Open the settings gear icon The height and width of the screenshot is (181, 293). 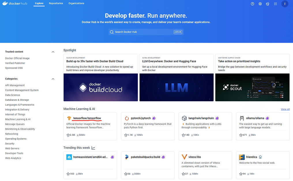pyautogui.click(x=260, y=4)
